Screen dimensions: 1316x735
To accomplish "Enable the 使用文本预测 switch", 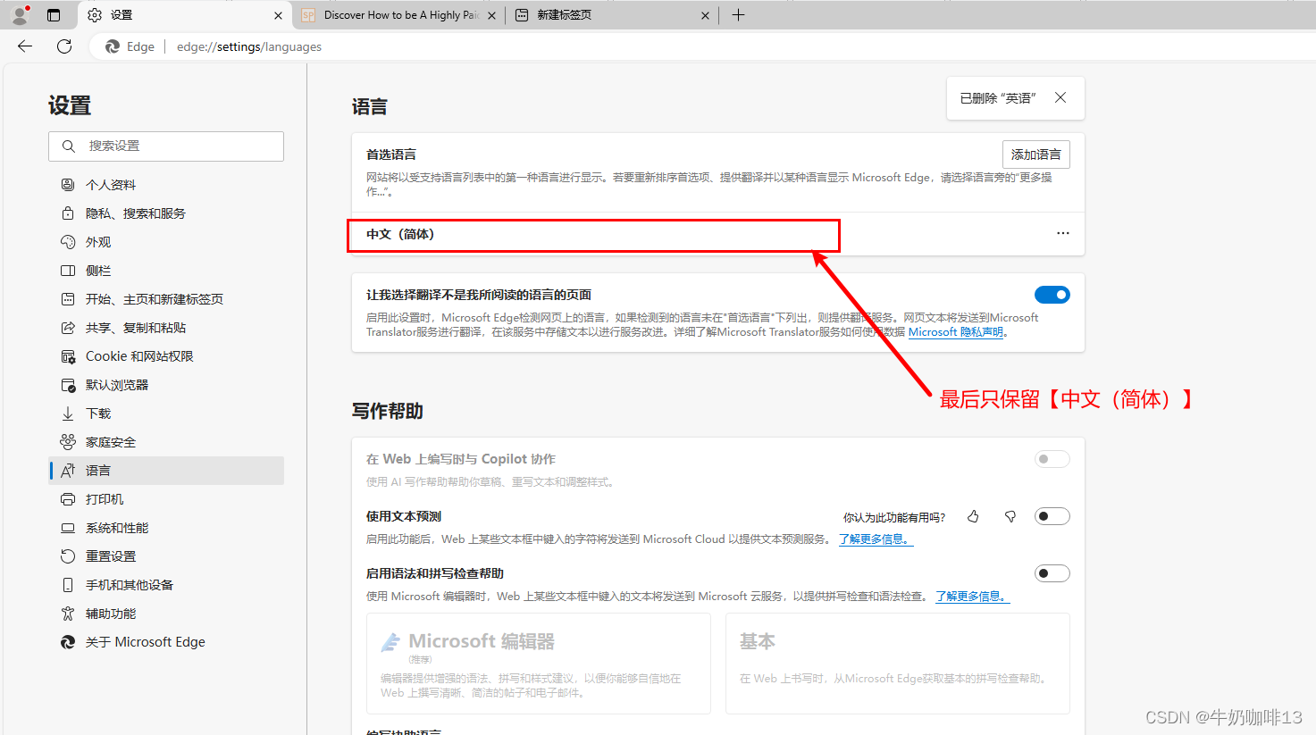I will [x=1052, y=516].
